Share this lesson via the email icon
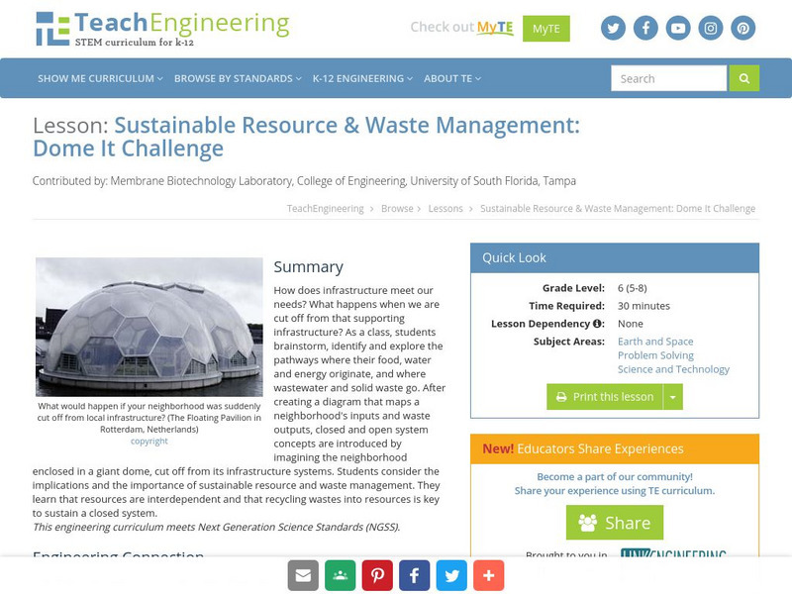Screen dimensions: 792x594 click(x=301, y=574)
